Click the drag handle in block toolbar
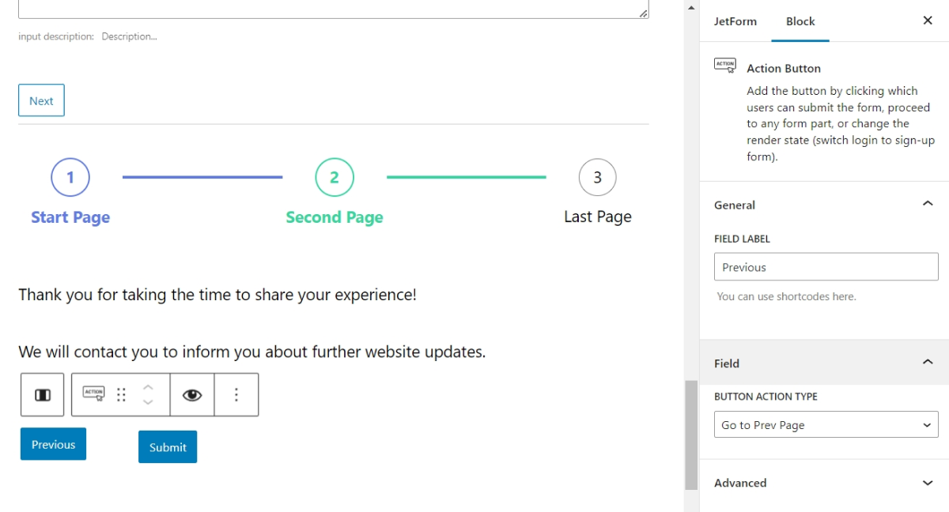The height and width of the screenshot is (512, 949). (121, 394)
